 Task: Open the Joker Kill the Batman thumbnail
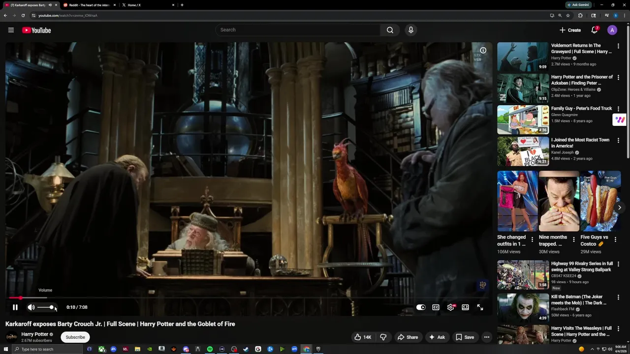click(523, 307)
